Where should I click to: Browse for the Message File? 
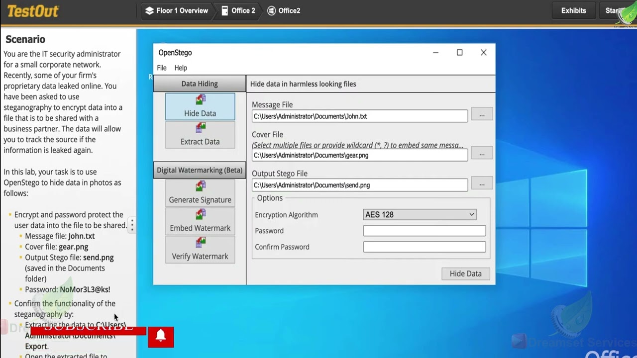click(x=482, y=115)
